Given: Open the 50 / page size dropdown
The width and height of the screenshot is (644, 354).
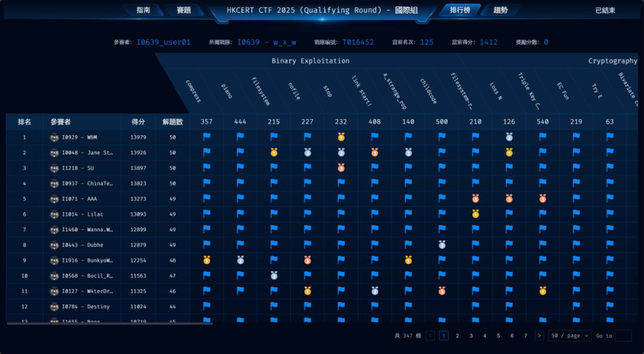Looking at the screenshot, I should (x=569, y=336).
